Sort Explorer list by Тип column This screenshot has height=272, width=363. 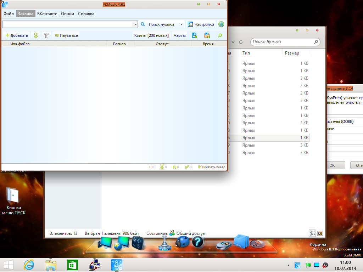[261, 53]
